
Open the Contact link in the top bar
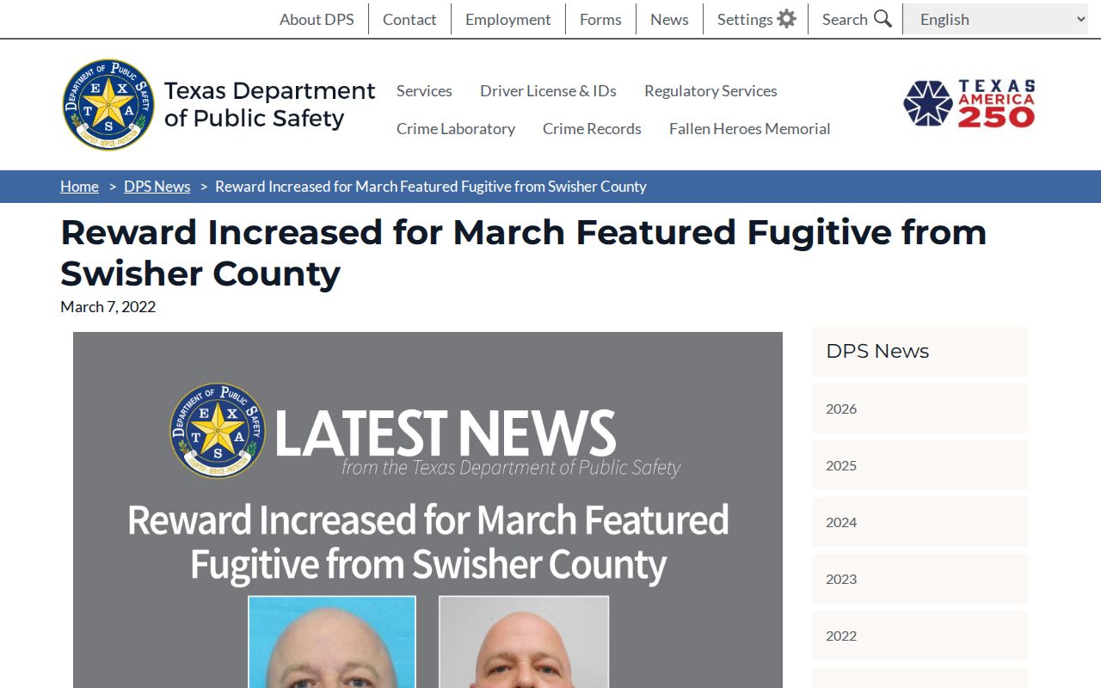[409, 19]
